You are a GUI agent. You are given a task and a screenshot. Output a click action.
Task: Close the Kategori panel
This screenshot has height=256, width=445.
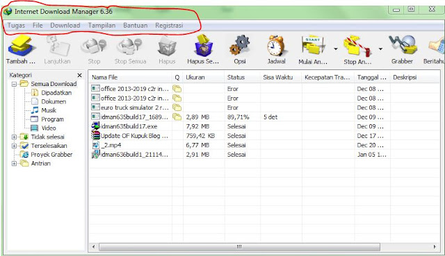click(80, 75)
